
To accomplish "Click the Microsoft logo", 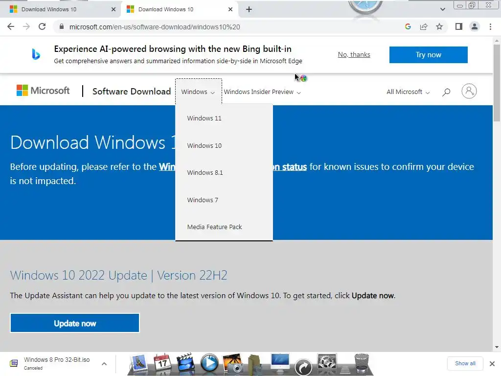I will (x=43, y=91).
